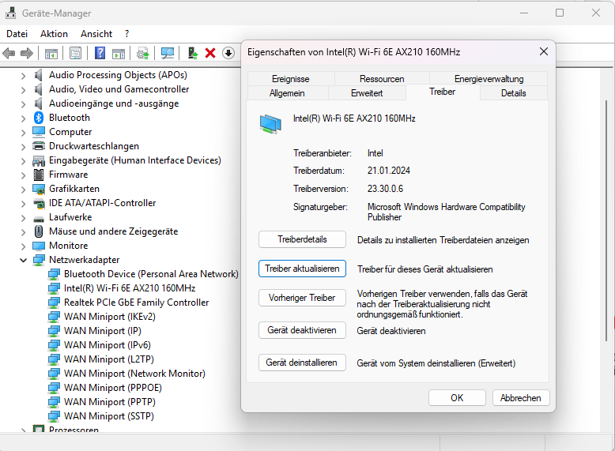Switch to the Erweitert tab
This screenshot has width=615, height=451.
pos(367,93)
